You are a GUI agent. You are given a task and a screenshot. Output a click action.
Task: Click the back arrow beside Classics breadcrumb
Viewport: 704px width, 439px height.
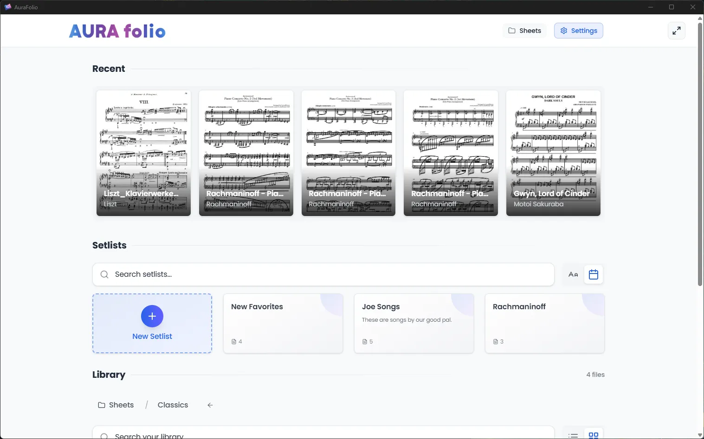tap(210, 405)
